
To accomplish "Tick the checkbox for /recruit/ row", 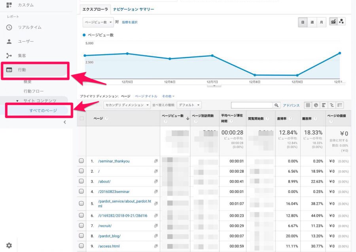I will (81, 226).
